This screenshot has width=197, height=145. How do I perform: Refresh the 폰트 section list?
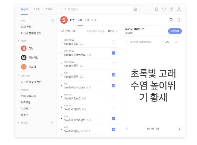coord(52,21)
